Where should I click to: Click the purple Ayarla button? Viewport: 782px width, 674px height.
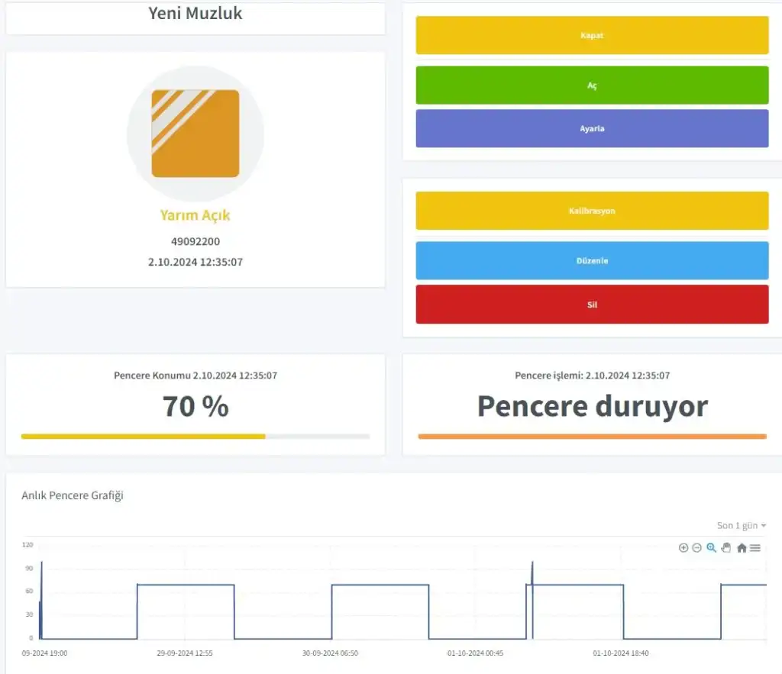[x=592, y=128]
